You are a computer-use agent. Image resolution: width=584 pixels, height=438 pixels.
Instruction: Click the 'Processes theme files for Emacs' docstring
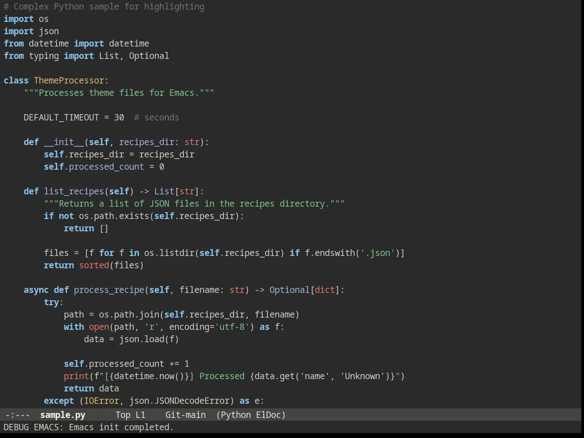tap(119, 93)
